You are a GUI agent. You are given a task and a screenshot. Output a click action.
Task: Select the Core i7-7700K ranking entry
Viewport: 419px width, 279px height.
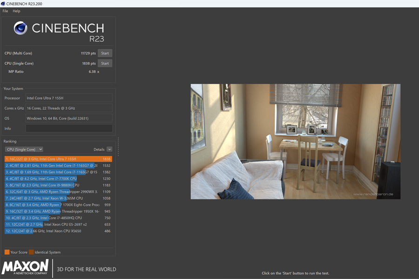click(58, 179)
